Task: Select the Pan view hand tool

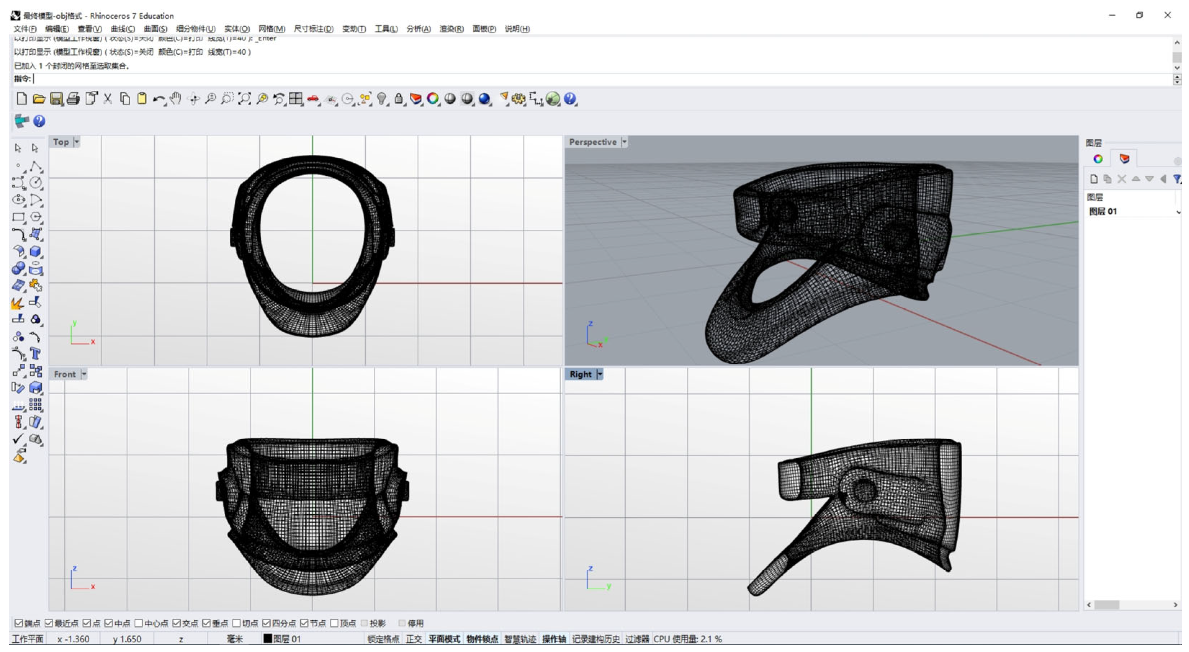Action: [x=175, y=99]
